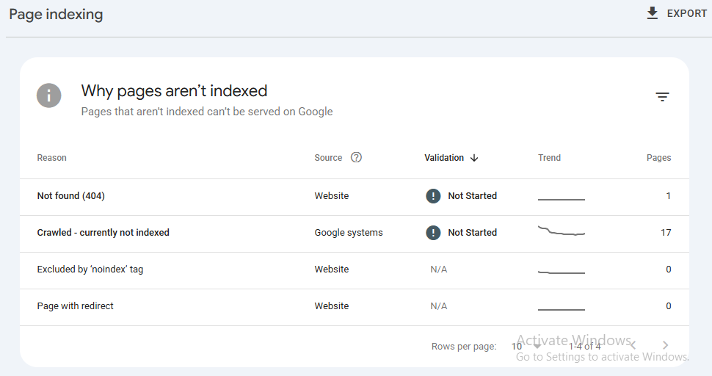
Task: Click N/A validation for Page with redirect
Action: click(x=439, y=306)
